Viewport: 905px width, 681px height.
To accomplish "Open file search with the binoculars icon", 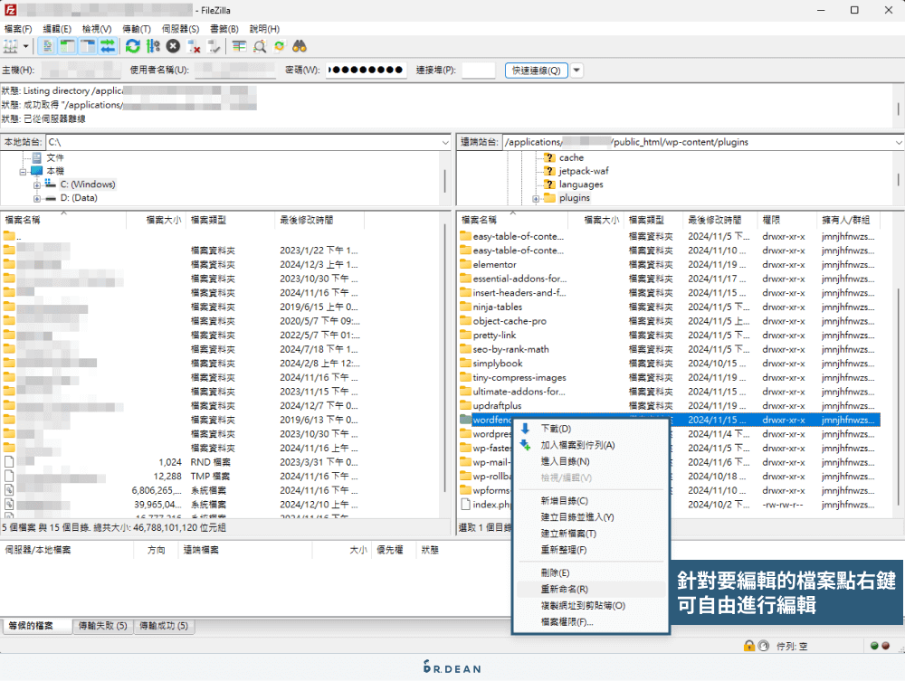I will coord(300,46).
